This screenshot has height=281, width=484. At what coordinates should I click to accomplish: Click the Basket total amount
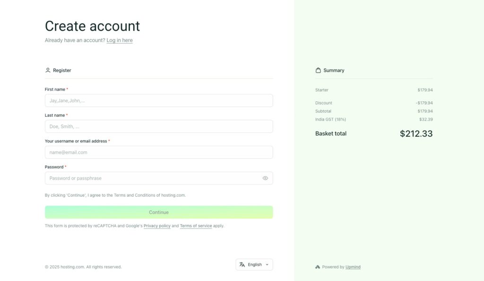point(416,133)
